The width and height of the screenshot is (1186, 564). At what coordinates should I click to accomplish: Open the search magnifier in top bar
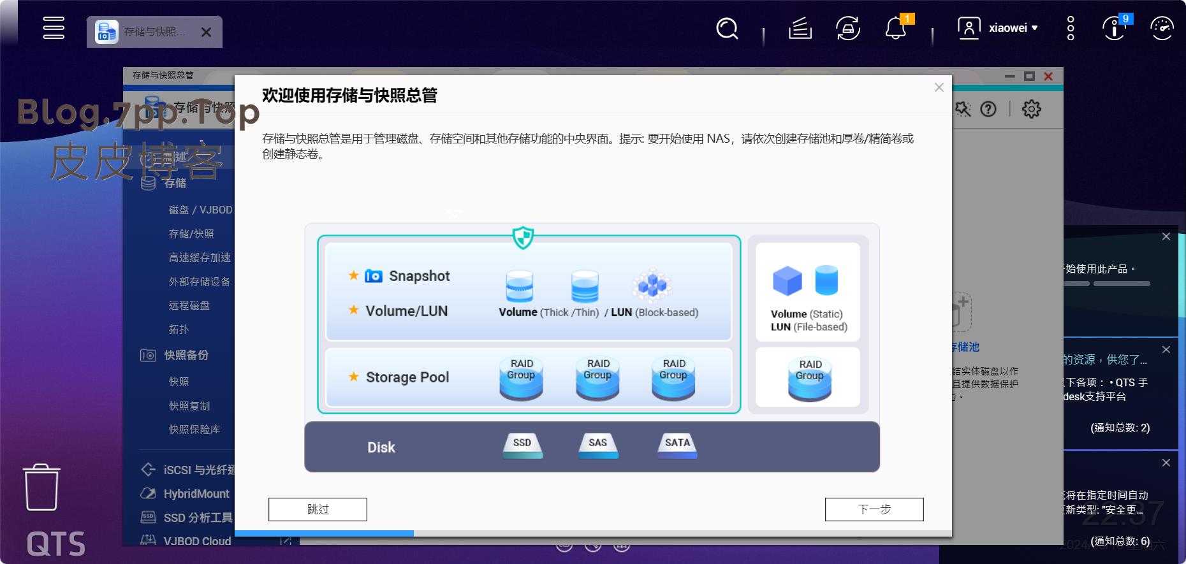(x=727, y=29)
